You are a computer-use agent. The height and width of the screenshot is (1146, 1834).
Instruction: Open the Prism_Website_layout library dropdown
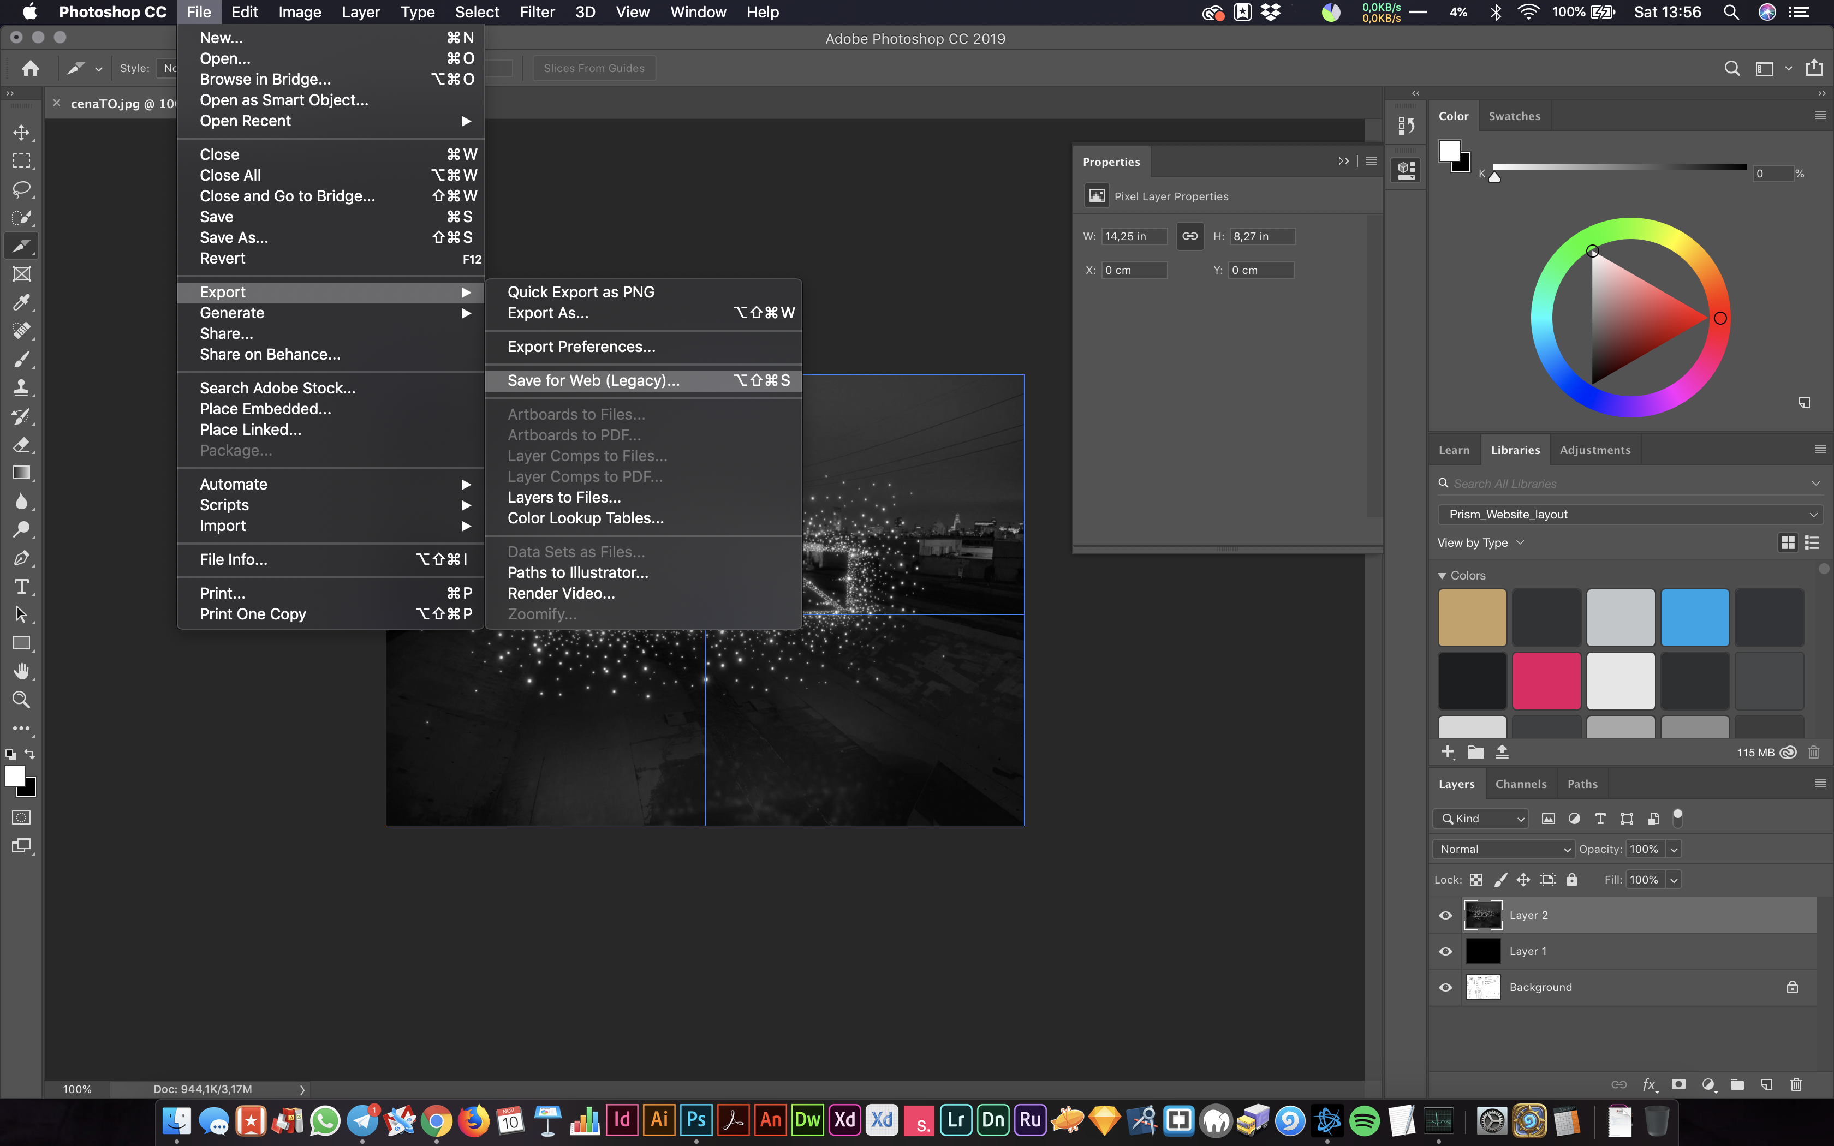point(1629,515)
